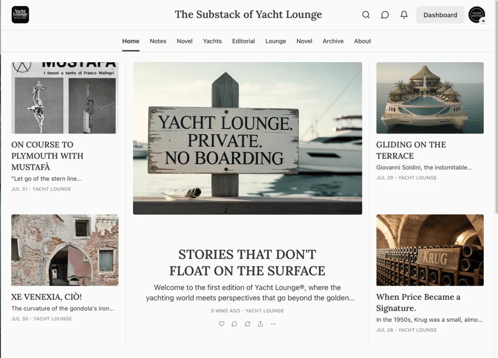Open the chat messages icon
The width and height of the screenshot is (498, 358).
(x=385, y=15)
